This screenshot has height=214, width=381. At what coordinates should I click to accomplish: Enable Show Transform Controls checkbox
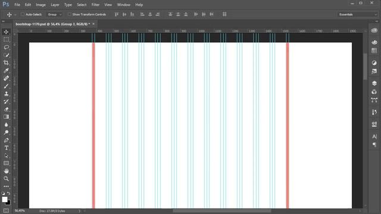70,14
